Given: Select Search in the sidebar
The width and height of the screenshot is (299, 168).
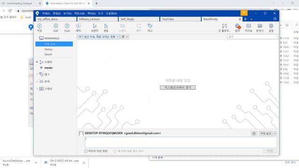Looking at the screenshot, I should pos(48,54).
